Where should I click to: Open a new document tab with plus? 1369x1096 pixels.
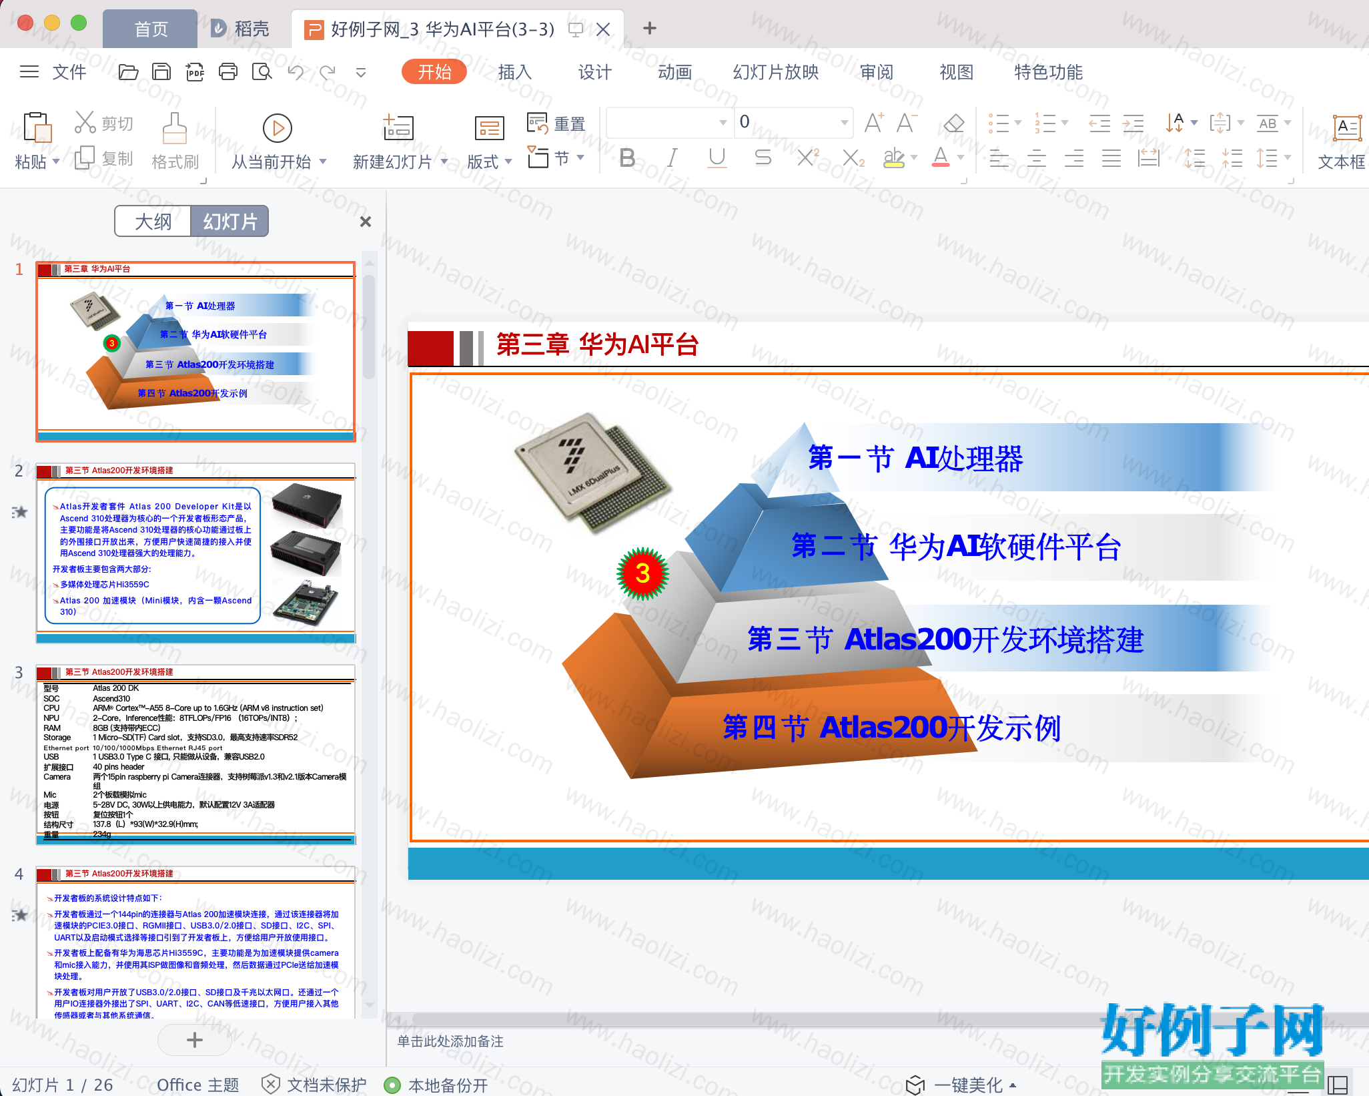649,28
